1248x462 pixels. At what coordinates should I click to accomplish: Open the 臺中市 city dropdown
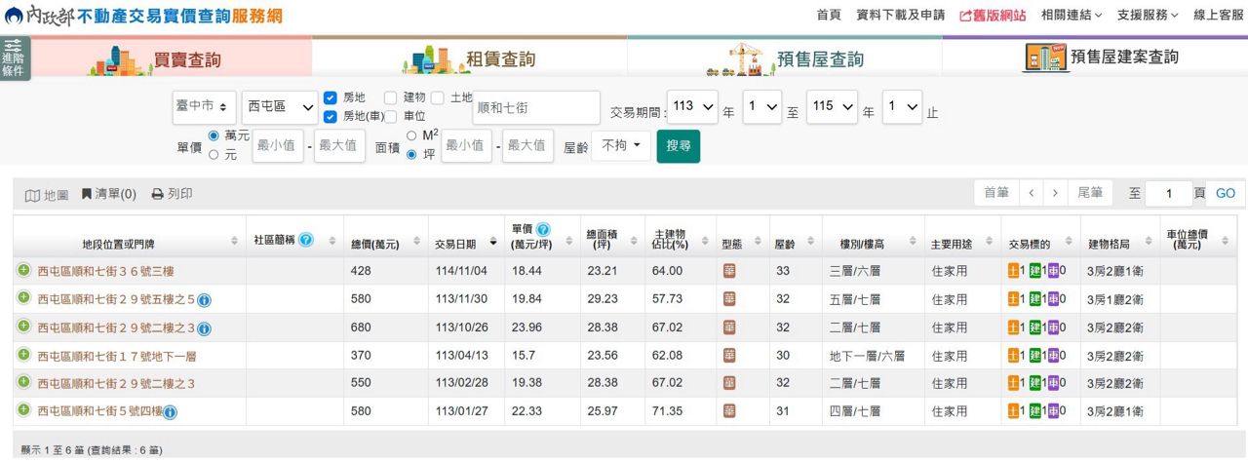tap(204, 106)
